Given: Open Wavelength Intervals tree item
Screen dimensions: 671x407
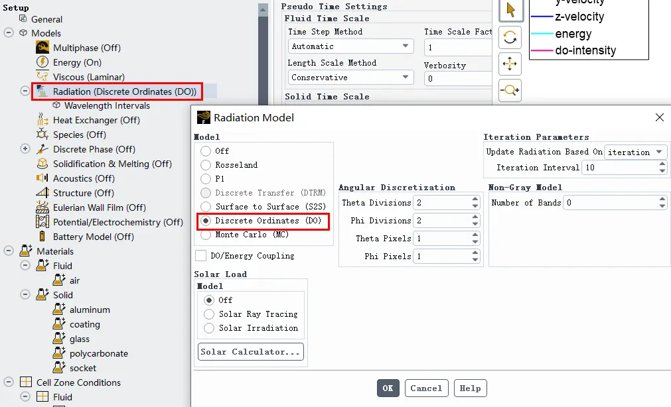Looking at the screenshot, I should [x=106, y=105].
